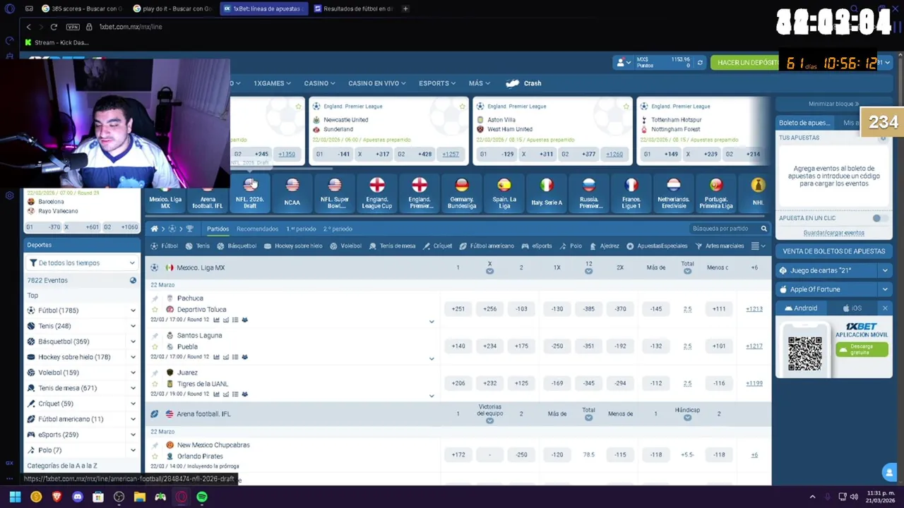Open the NCAA league tile
Screen dimensions: 904x508
292,193
